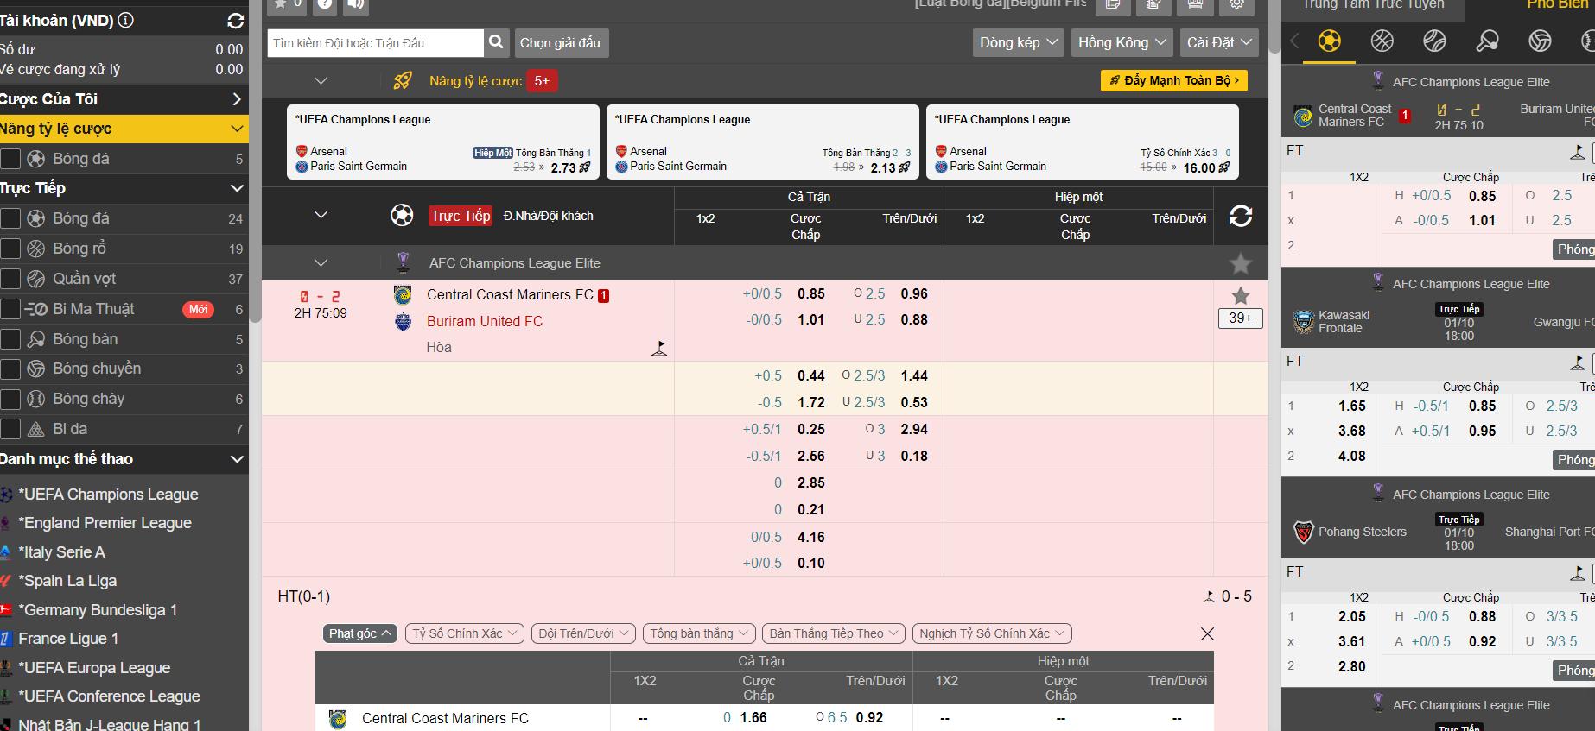Click Kawasaki Frontale team crest

pos(1303,322)
